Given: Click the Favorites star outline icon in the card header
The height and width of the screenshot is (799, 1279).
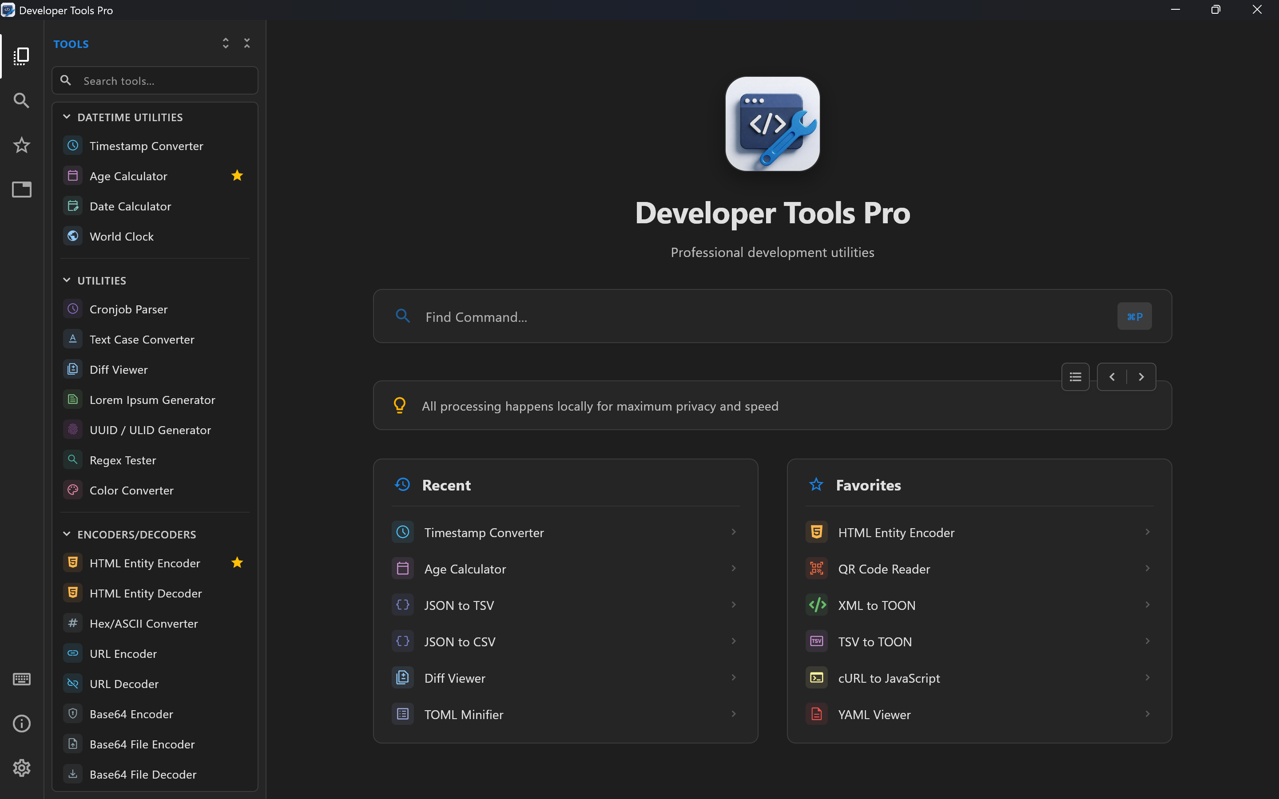Looking at the screenshot, I should click(816, 485).
